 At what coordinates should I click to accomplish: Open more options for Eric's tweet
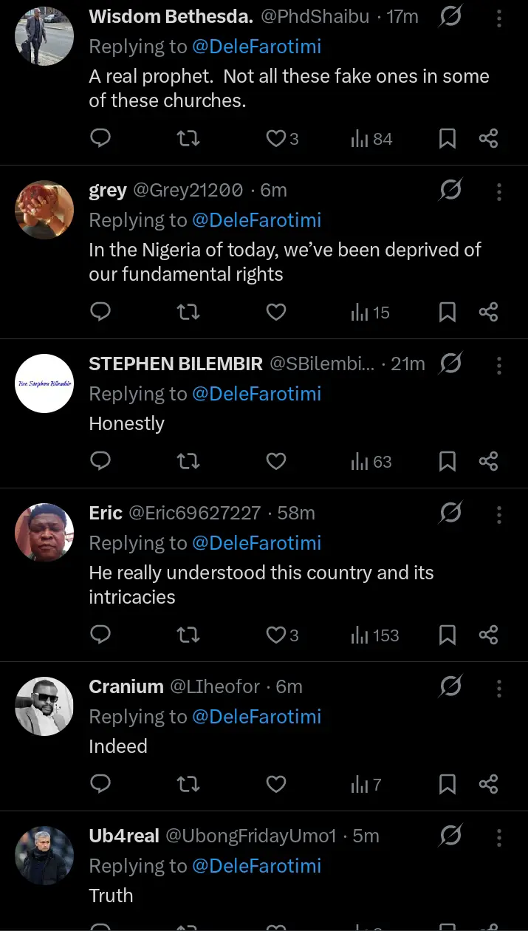(x=499, y=514)
